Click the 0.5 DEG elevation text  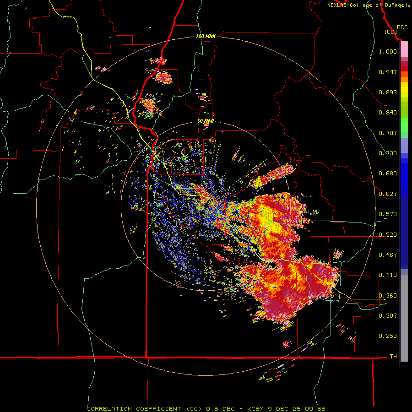[221, 409]
